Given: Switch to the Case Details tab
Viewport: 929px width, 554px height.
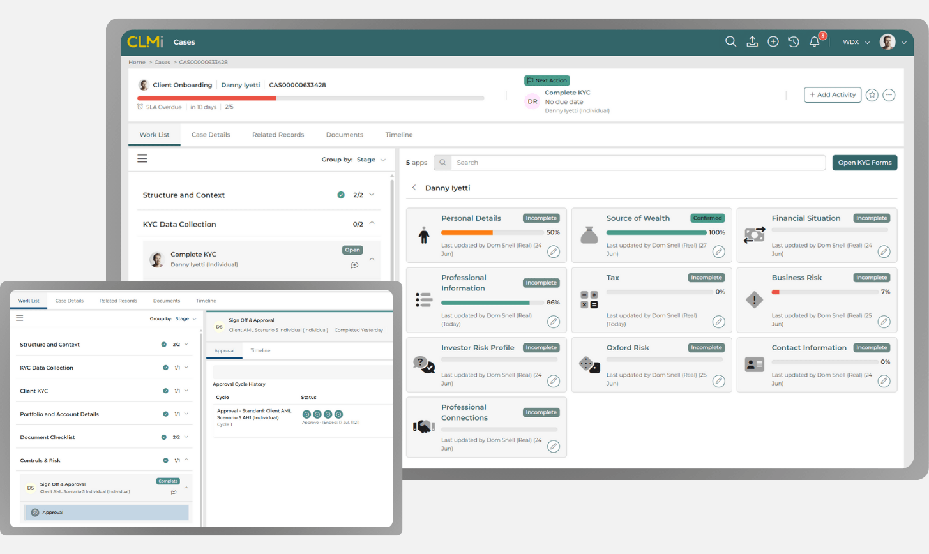Looking at the screenshot, I should pos(211,135).
